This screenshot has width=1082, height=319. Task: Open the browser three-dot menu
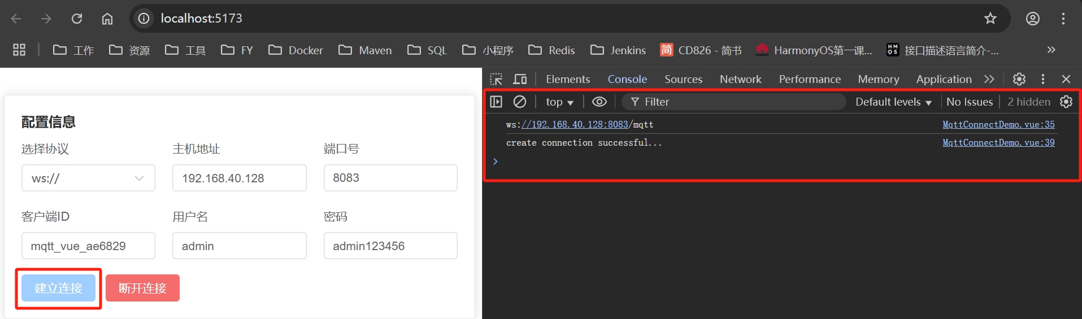[1063, 19]
